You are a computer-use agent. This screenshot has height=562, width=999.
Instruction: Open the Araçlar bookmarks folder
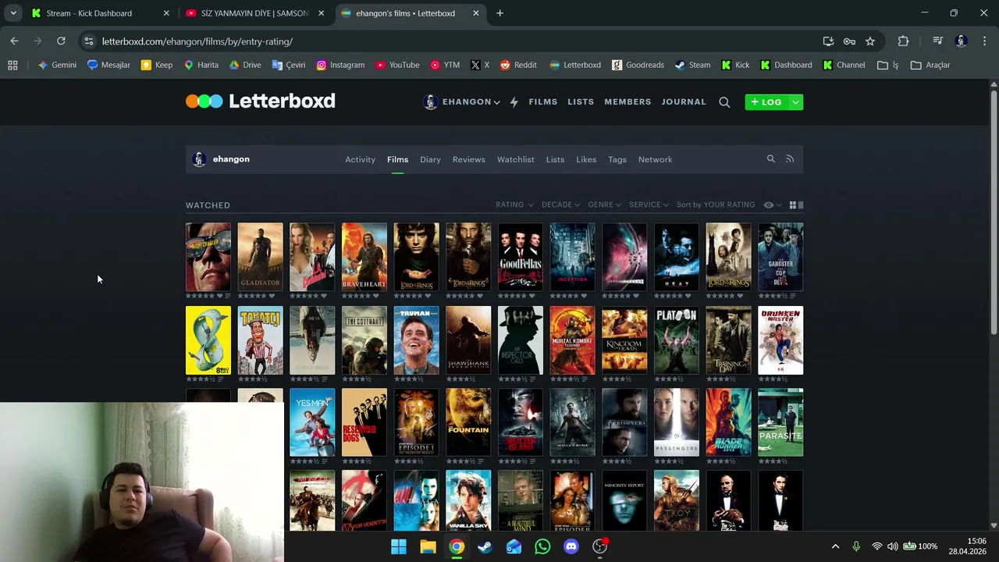point(930,65)
